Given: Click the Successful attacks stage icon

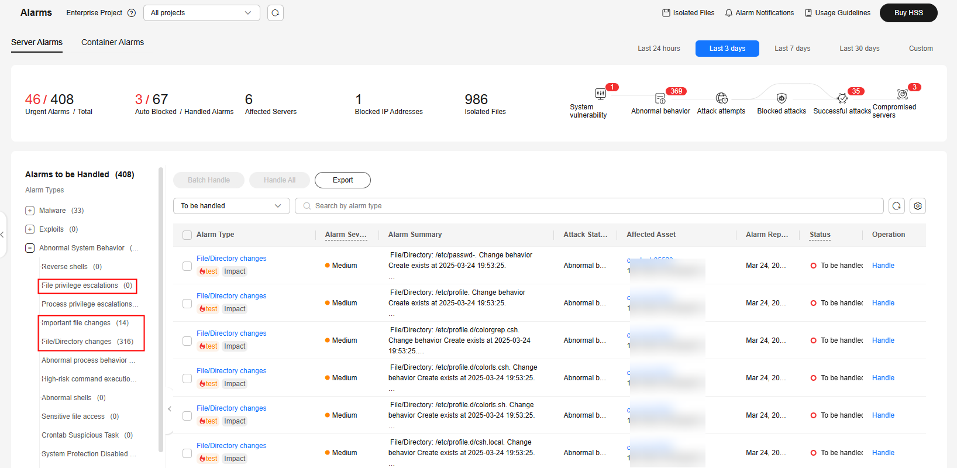Looking at the screenshot, I should (842, 98).
